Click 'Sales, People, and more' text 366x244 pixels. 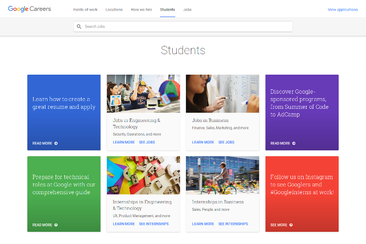pos(210,209)
